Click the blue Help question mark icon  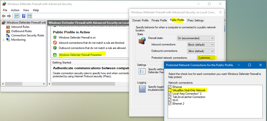(x=24, y=16)
